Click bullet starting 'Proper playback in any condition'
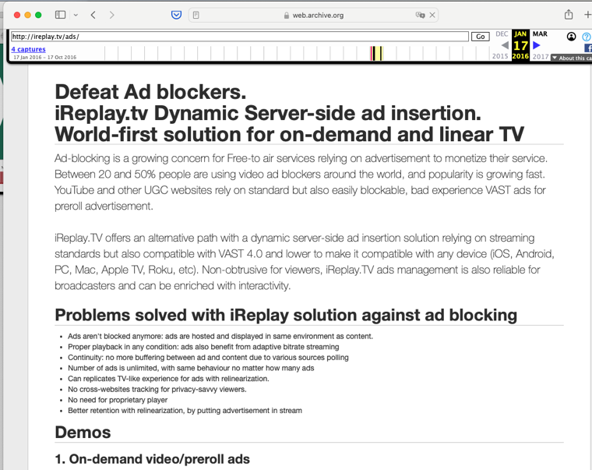This screenshot has height=470, width=592. point(203,347)
